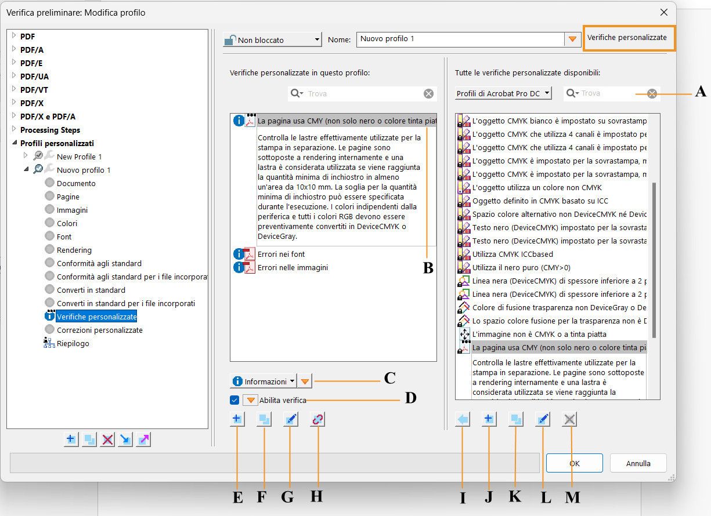This screenshot has height=516, width=711.
Task: Unlink the CMY check from the profile
Action: 316,419
